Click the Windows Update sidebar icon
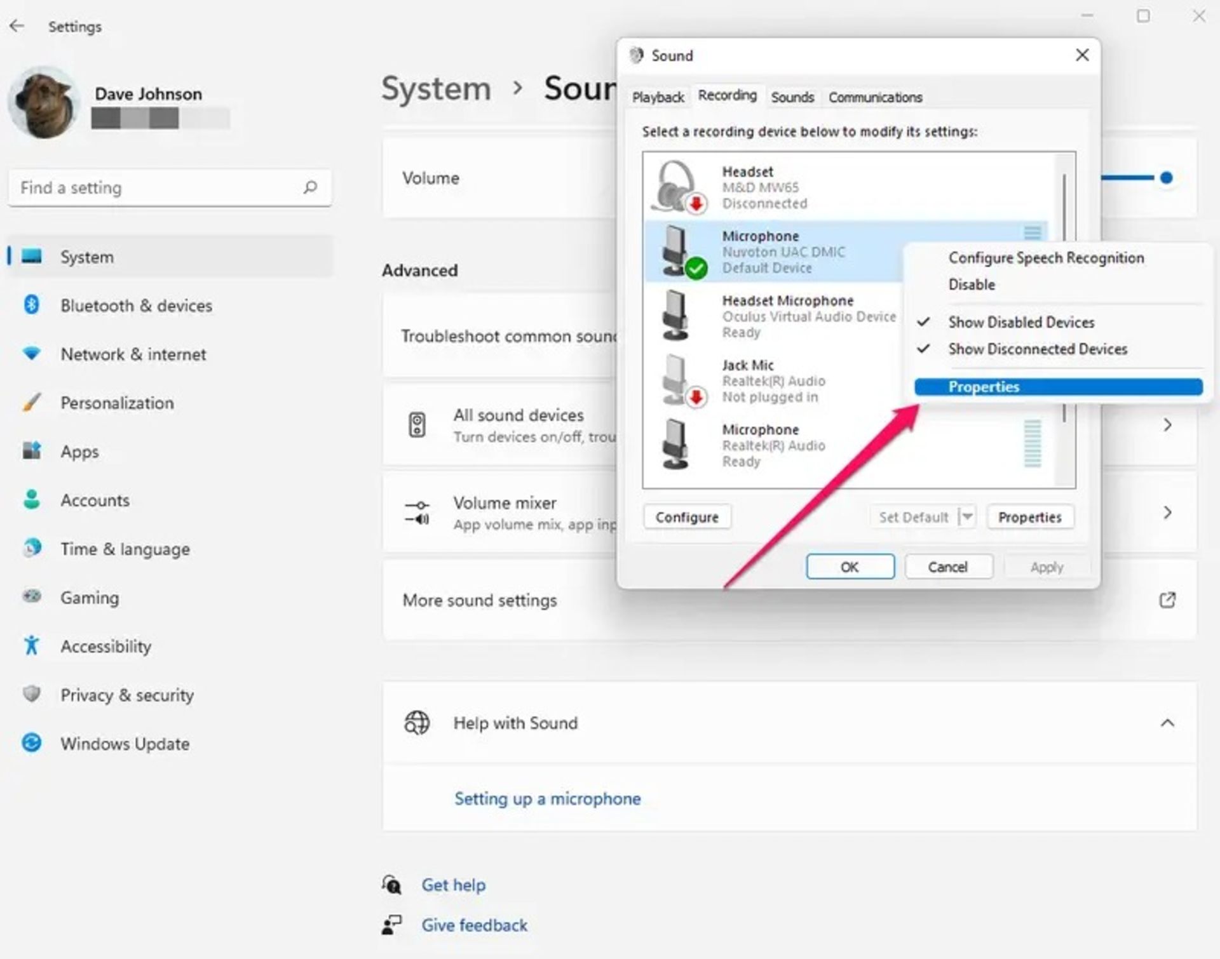Viewport: 1220px width, 959px height. [x=31, y=743]
